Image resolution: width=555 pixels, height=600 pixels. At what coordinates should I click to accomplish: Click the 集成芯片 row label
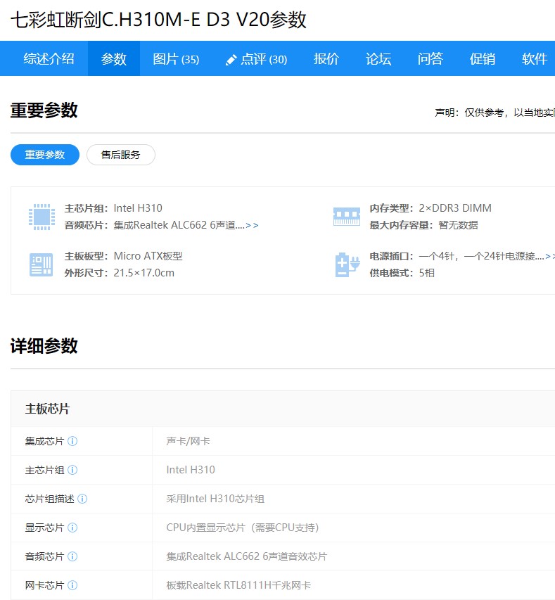coord(44,441)
